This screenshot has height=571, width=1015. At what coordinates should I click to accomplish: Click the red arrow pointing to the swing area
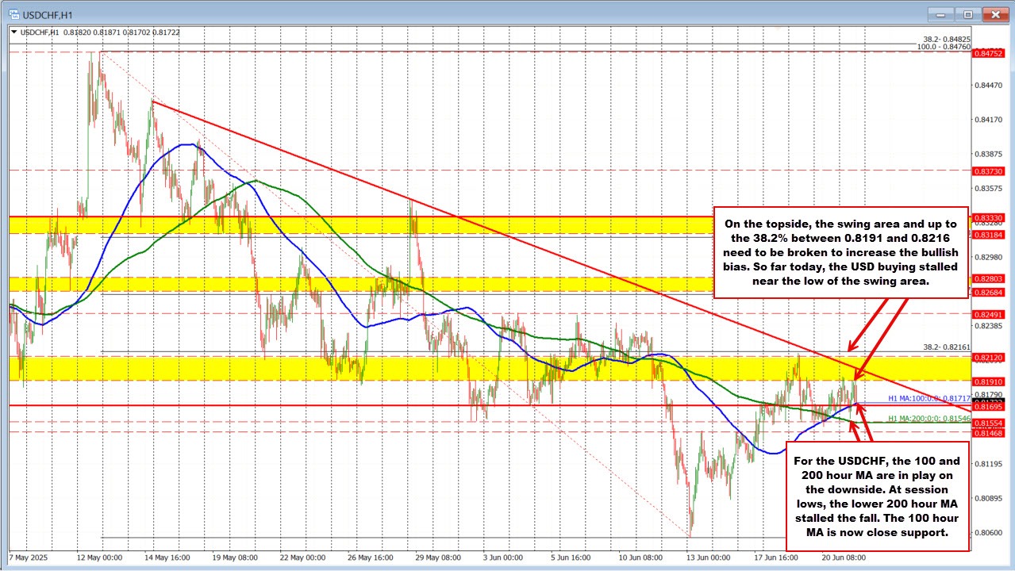853,345
